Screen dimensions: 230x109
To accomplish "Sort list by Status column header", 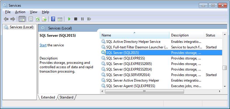I will (x=213, y=35).
